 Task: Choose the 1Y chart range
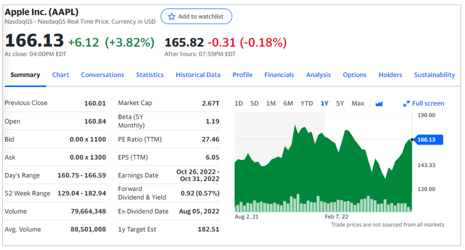coord(324,103)
